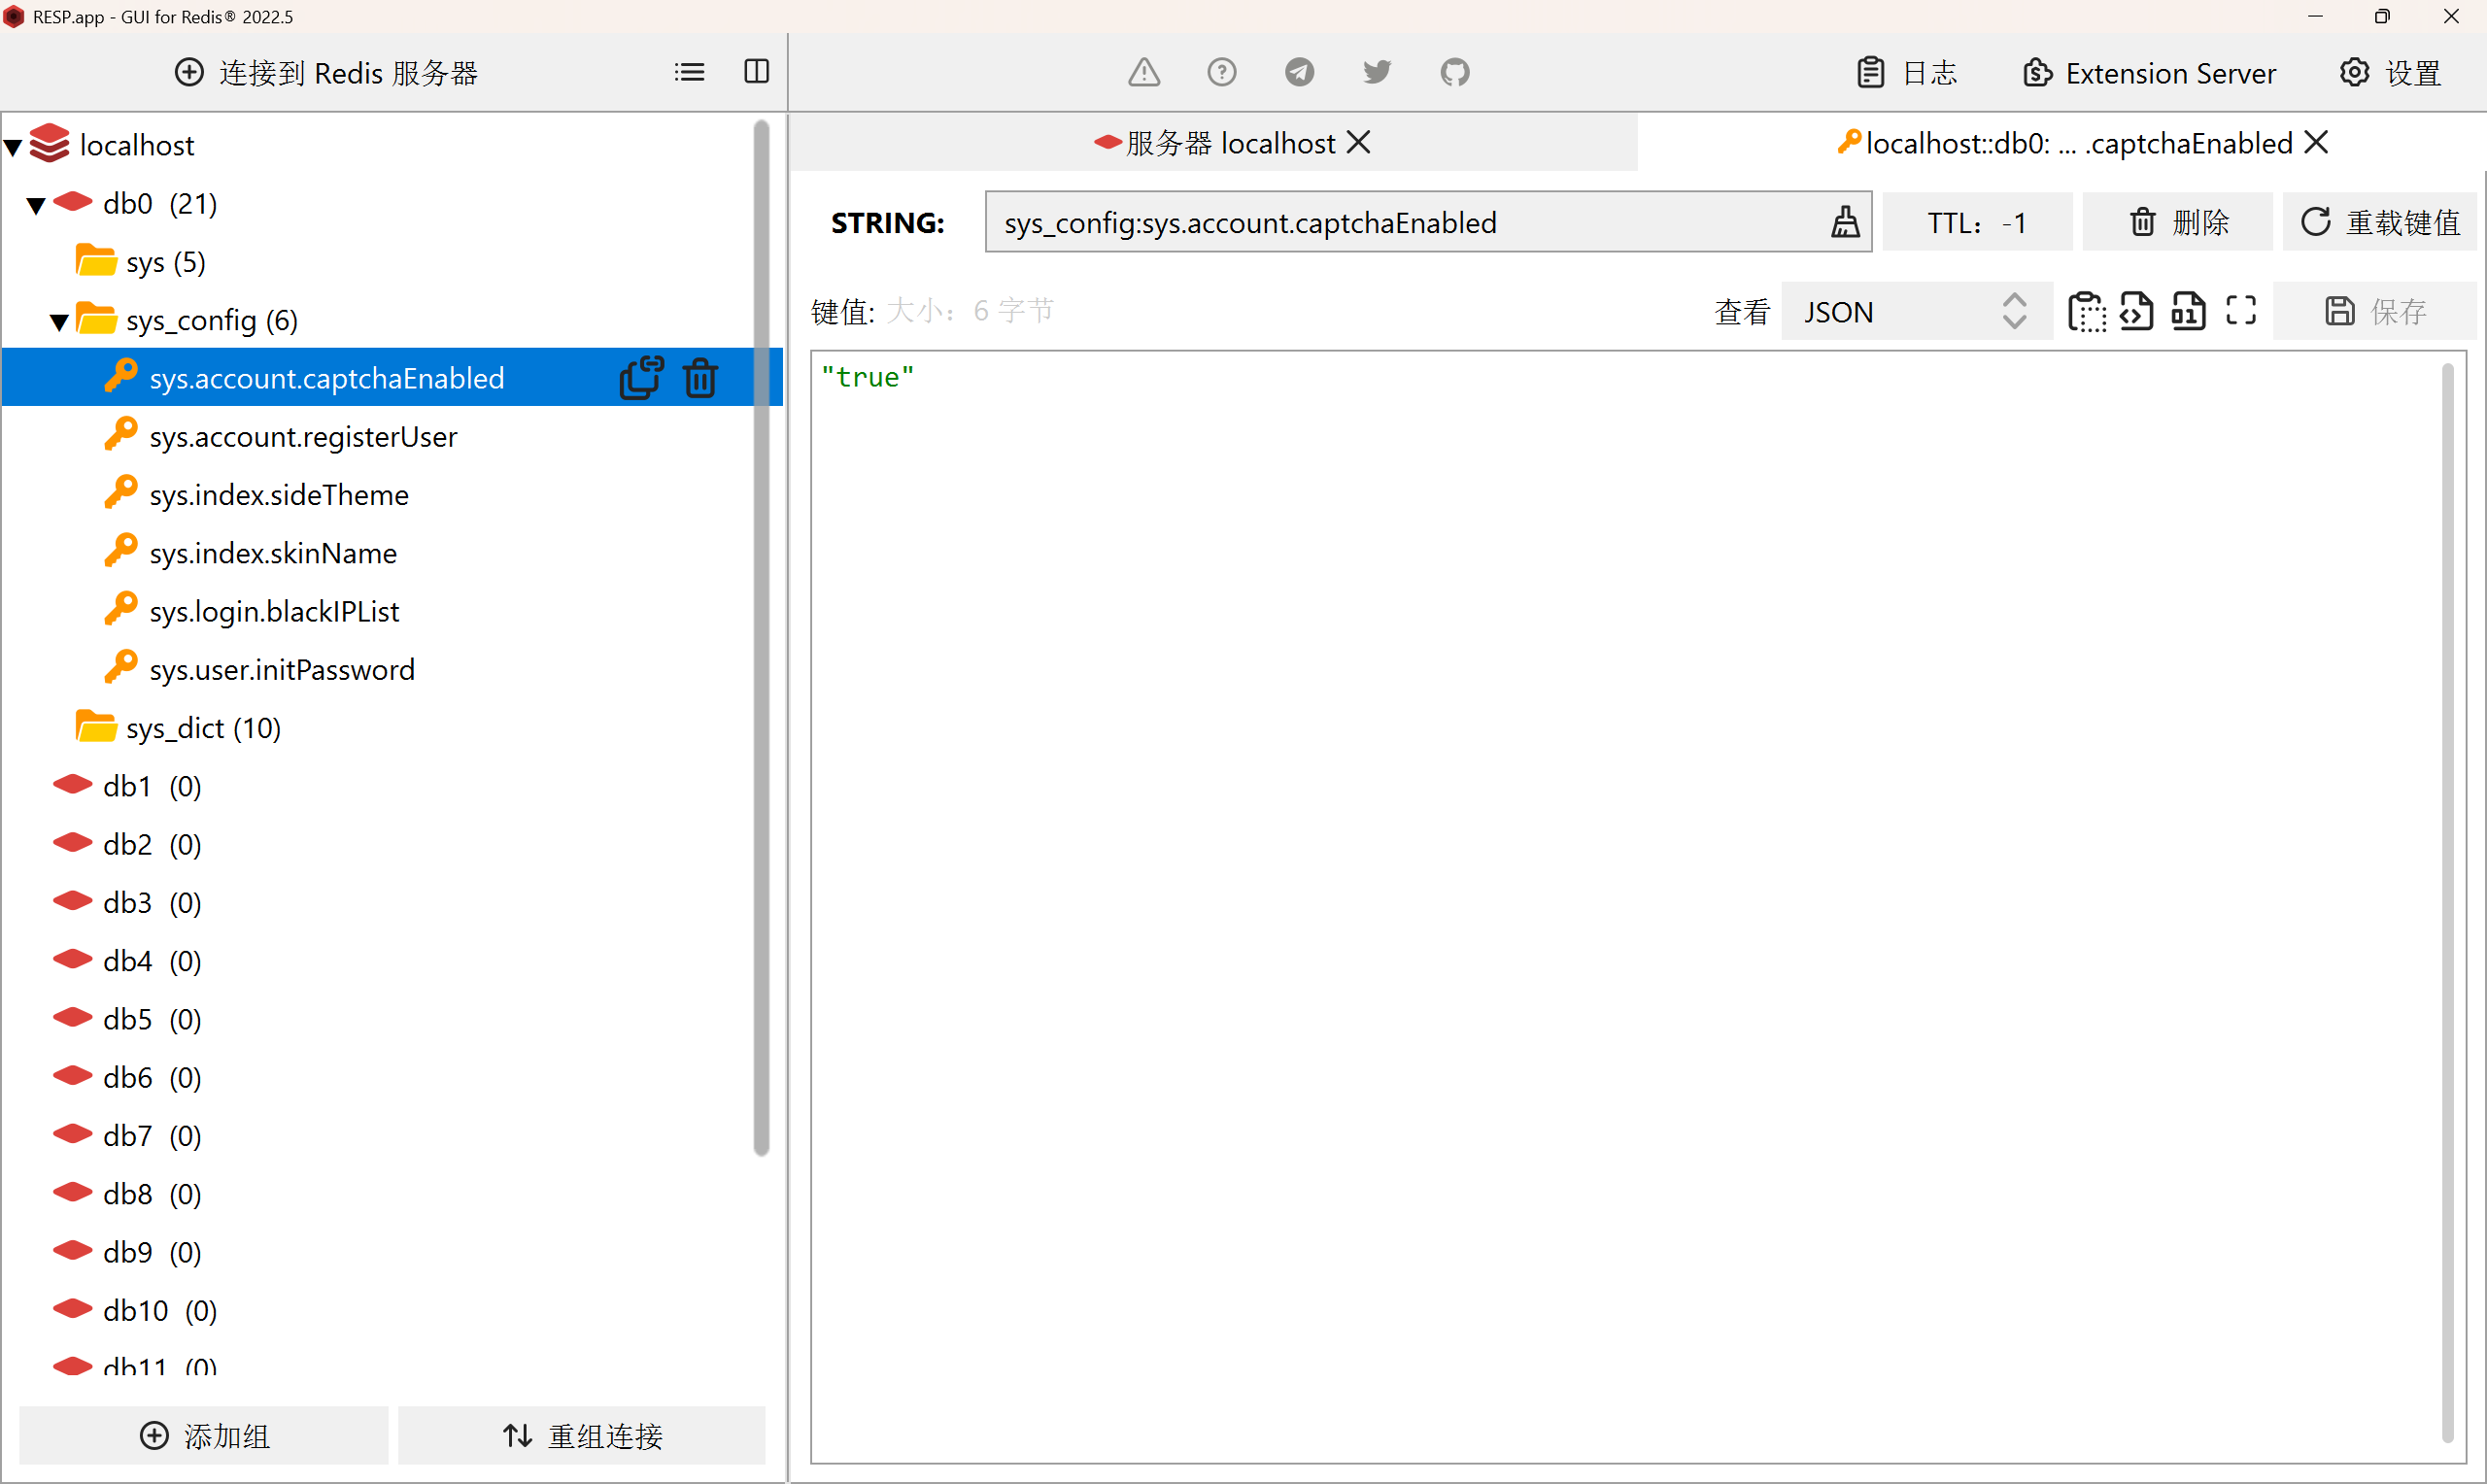Screen dimensions: 2487x1484
Task: Toggle the split panel layout icon
Action: [757, 72]
